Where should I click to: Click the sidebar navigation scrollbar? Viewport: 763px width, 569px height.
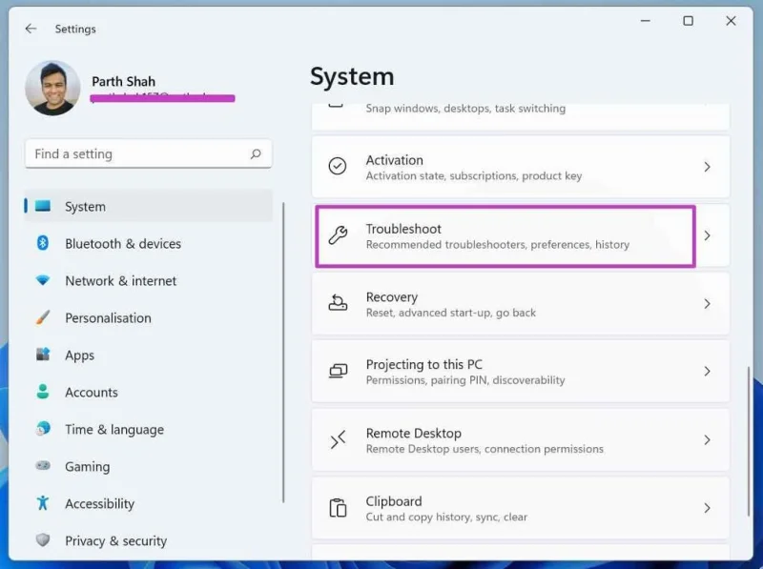coord(283,353)
